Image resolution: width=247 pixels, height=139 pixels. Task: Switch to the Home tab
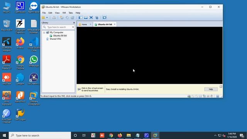click(x=84, y=24)
